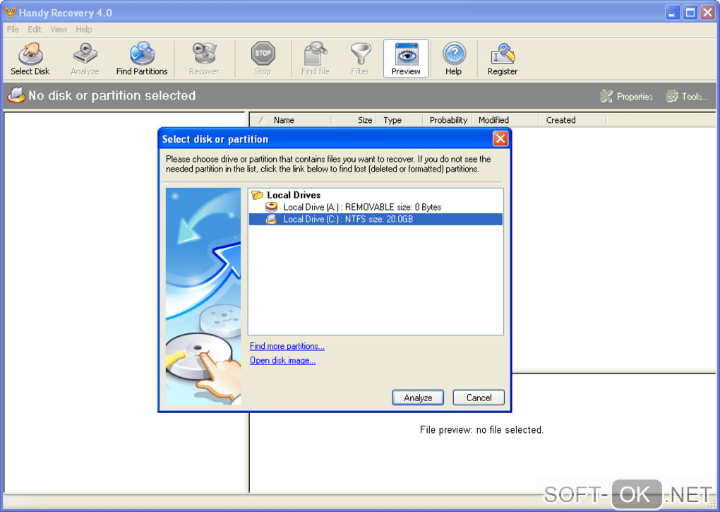Click the Local Drive (A:) disk icon

pyautogui.click(x=271, y=207)
